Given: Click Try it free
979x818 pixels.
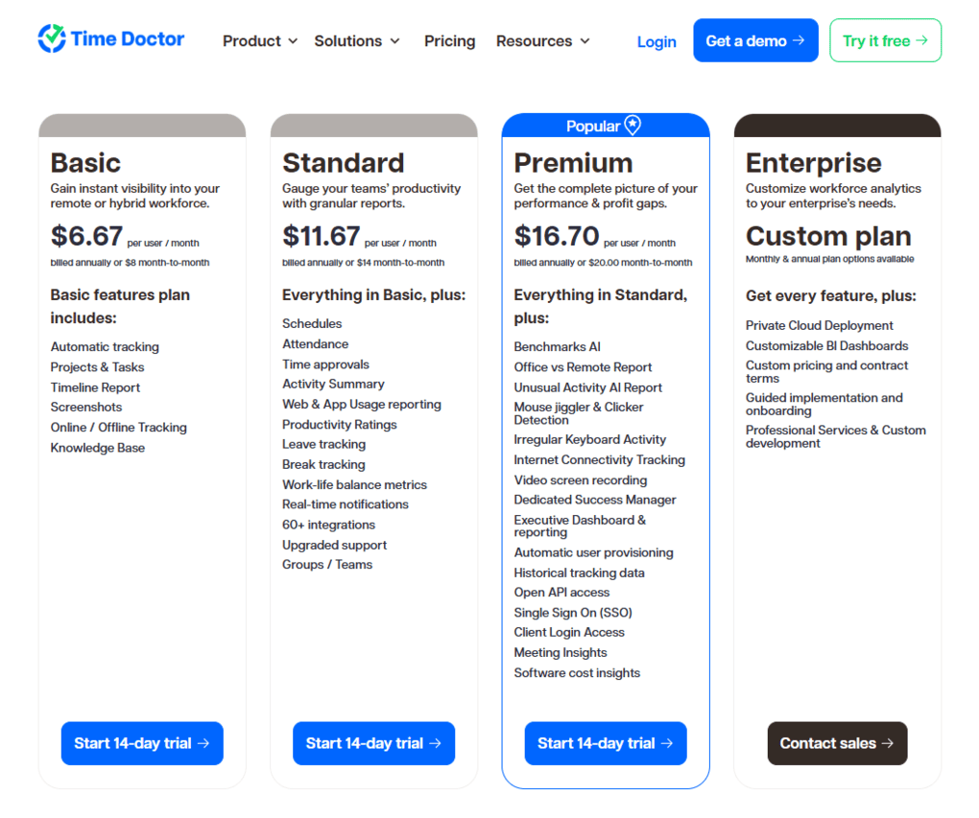Looking at the screenshot, I should [885, 40].
